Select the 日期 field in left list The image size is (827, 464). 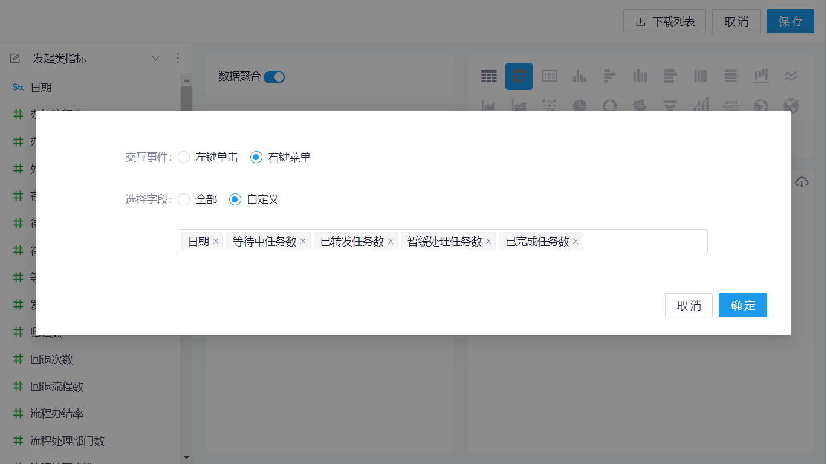(41, 88)
